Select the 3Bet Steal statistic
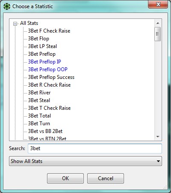The width and height of the screenshot is (171, 193). [39, 100]
